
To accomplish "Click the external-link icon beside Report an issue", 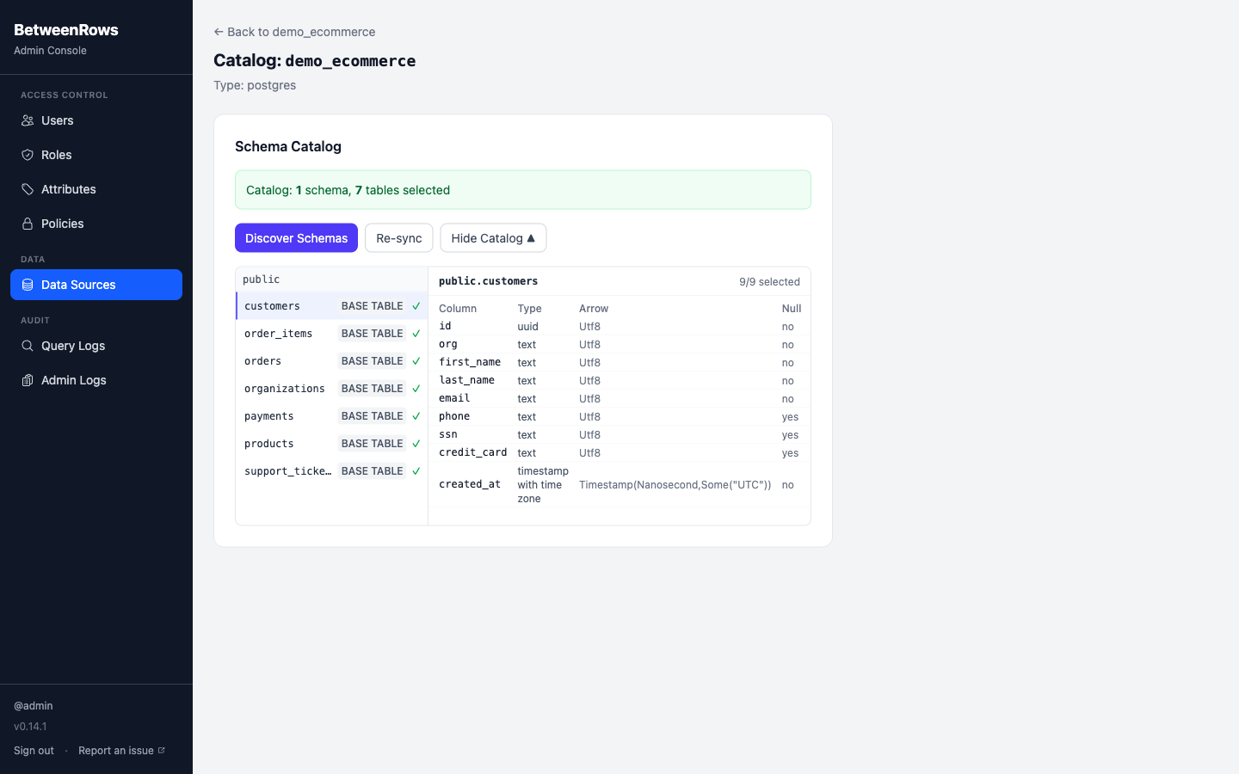I will [162, 749].
